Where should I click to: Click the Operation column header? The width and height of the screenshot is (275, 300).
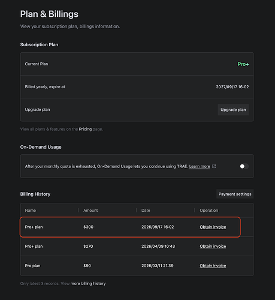pos(209,211)
